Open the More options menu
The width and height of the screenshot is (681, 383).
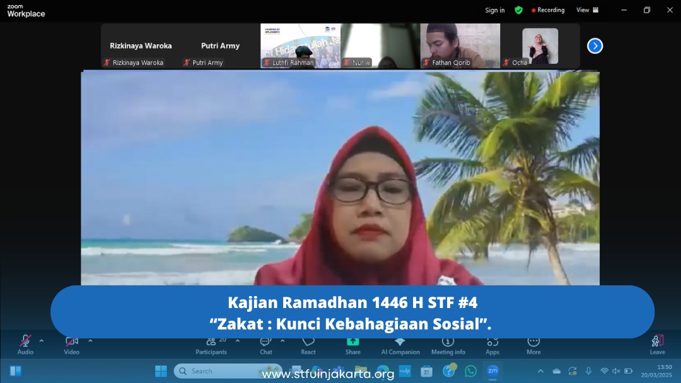[533, 344]
